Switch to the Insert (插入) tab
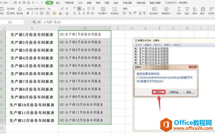 coord(58,3)
